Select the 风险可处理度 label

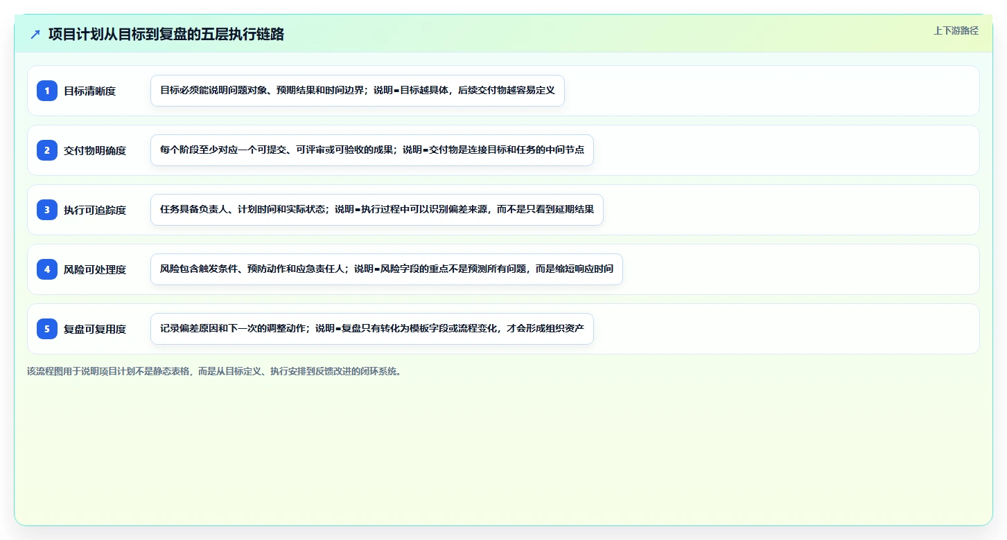tap(95, 269)
